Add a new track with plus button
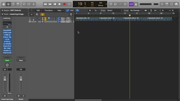Screen dimensions: 180x101 [31, 15]
